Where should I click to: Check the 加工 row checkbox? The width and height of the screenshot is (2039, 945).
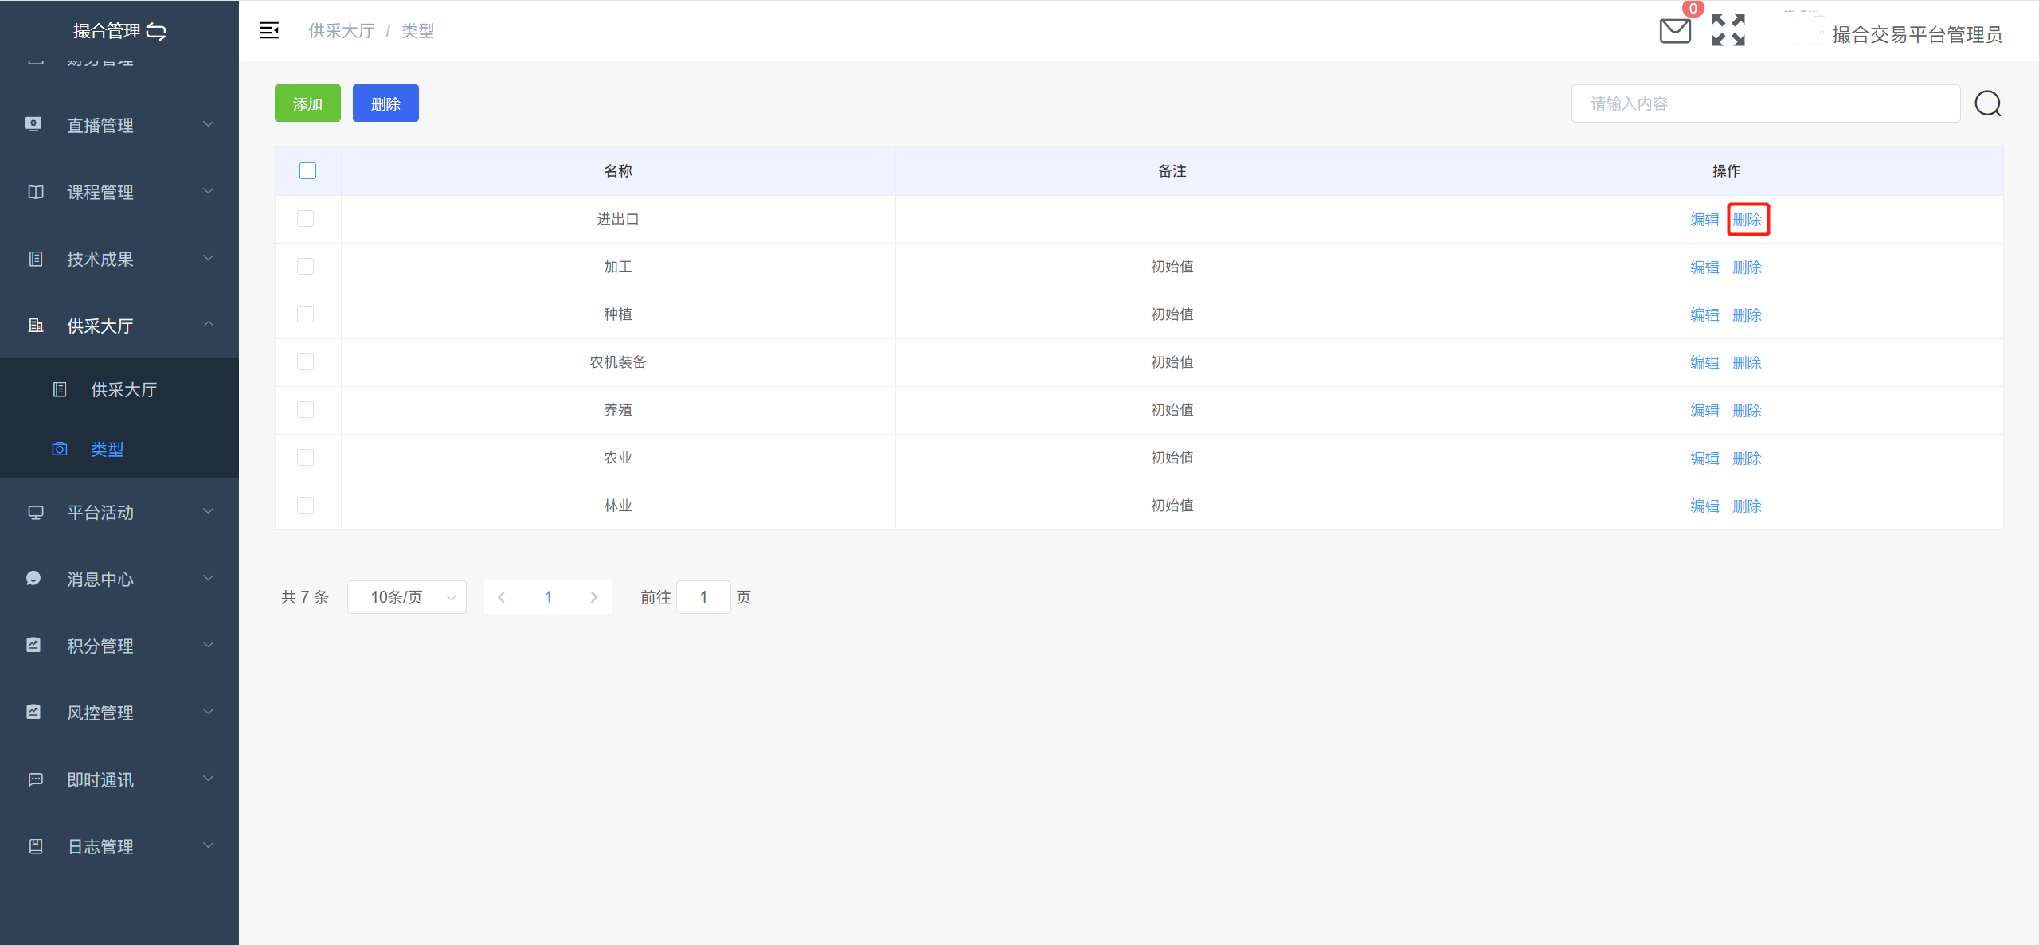(x=305, y=266)
